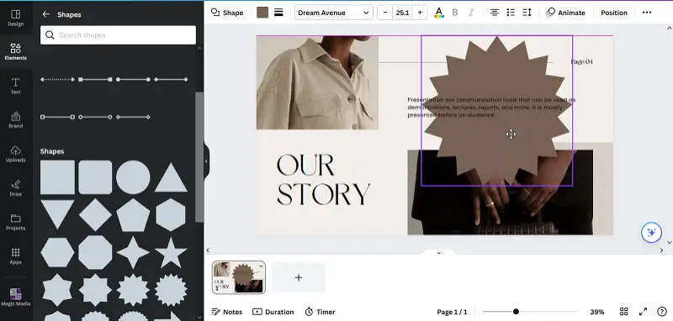Toggle bold formatting
This screenshot has height=321, width=673.
[455, 13]
